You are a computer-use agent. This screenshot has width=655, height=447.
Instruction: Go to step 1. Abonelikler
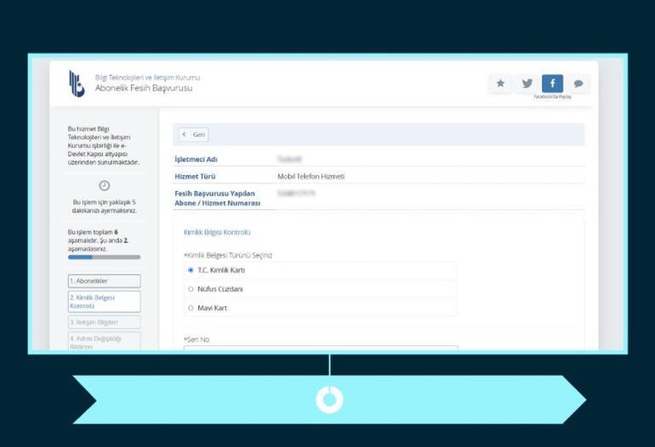point(104,281)
